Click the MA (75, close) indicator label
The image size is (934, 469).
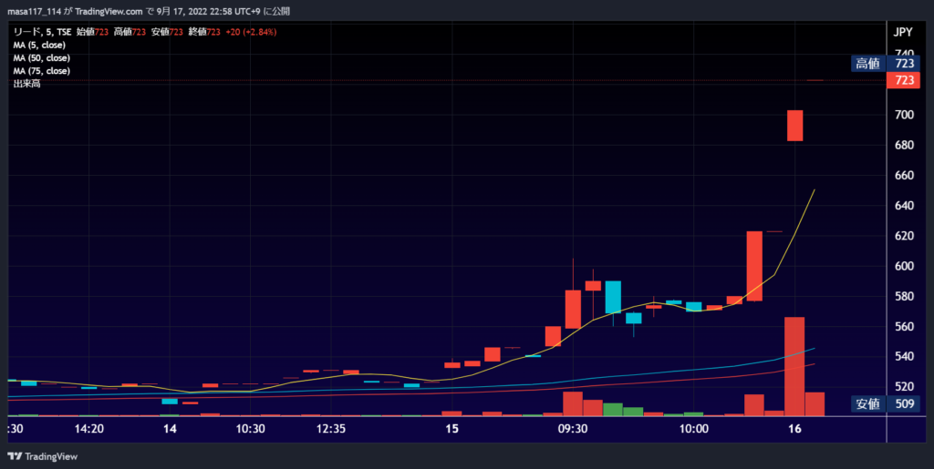[x=42, y=71]
